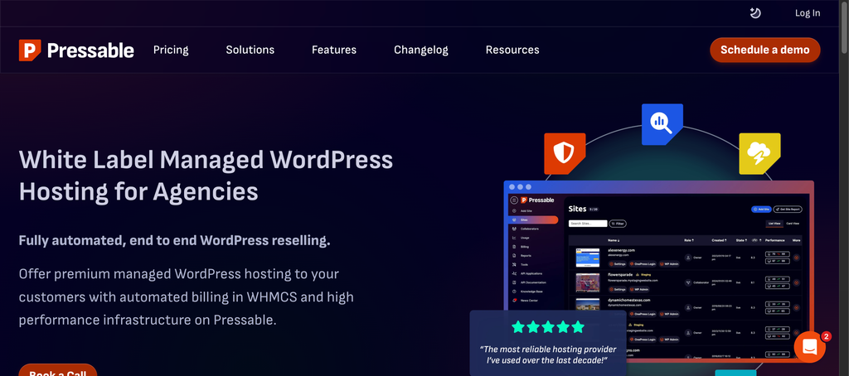Click the "most reliable hosting provider" testimonial
This screenshot has height=376, width=849.
[x=548, y=354]
